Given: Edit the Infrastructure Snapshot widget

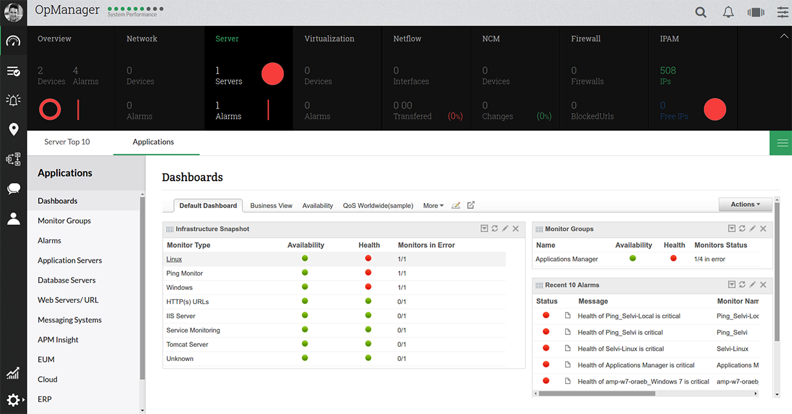Looking at the screenshot, I should point(505,229).
